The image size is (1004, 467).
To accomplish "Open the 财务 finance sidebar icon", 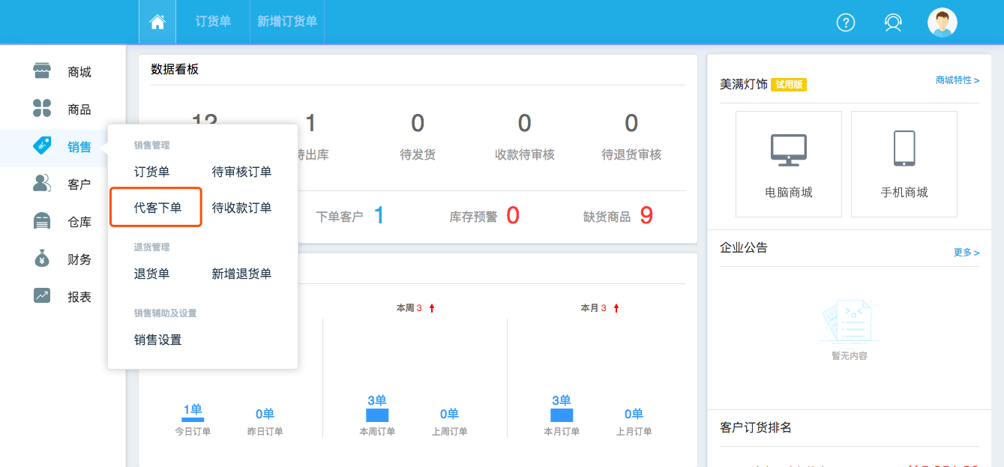I will [42, 259].
